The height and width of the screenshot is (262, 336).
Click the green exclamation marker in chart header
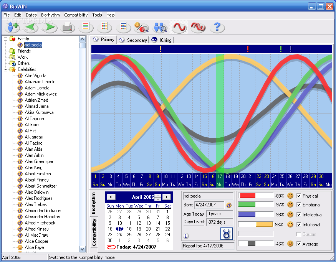pyautogui.click(x=281, y=49)
